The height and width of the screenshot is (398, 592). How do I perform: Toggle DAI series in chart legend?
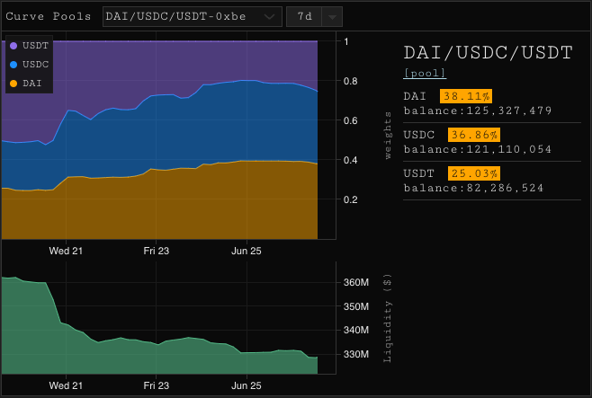(25, 84)
